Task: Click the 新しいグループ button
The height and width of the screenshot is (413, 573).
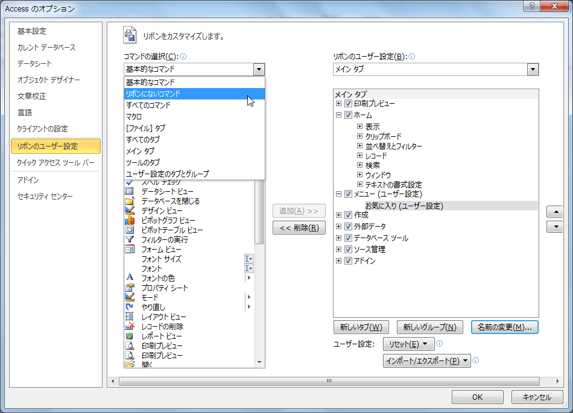Action: [429, 327]
